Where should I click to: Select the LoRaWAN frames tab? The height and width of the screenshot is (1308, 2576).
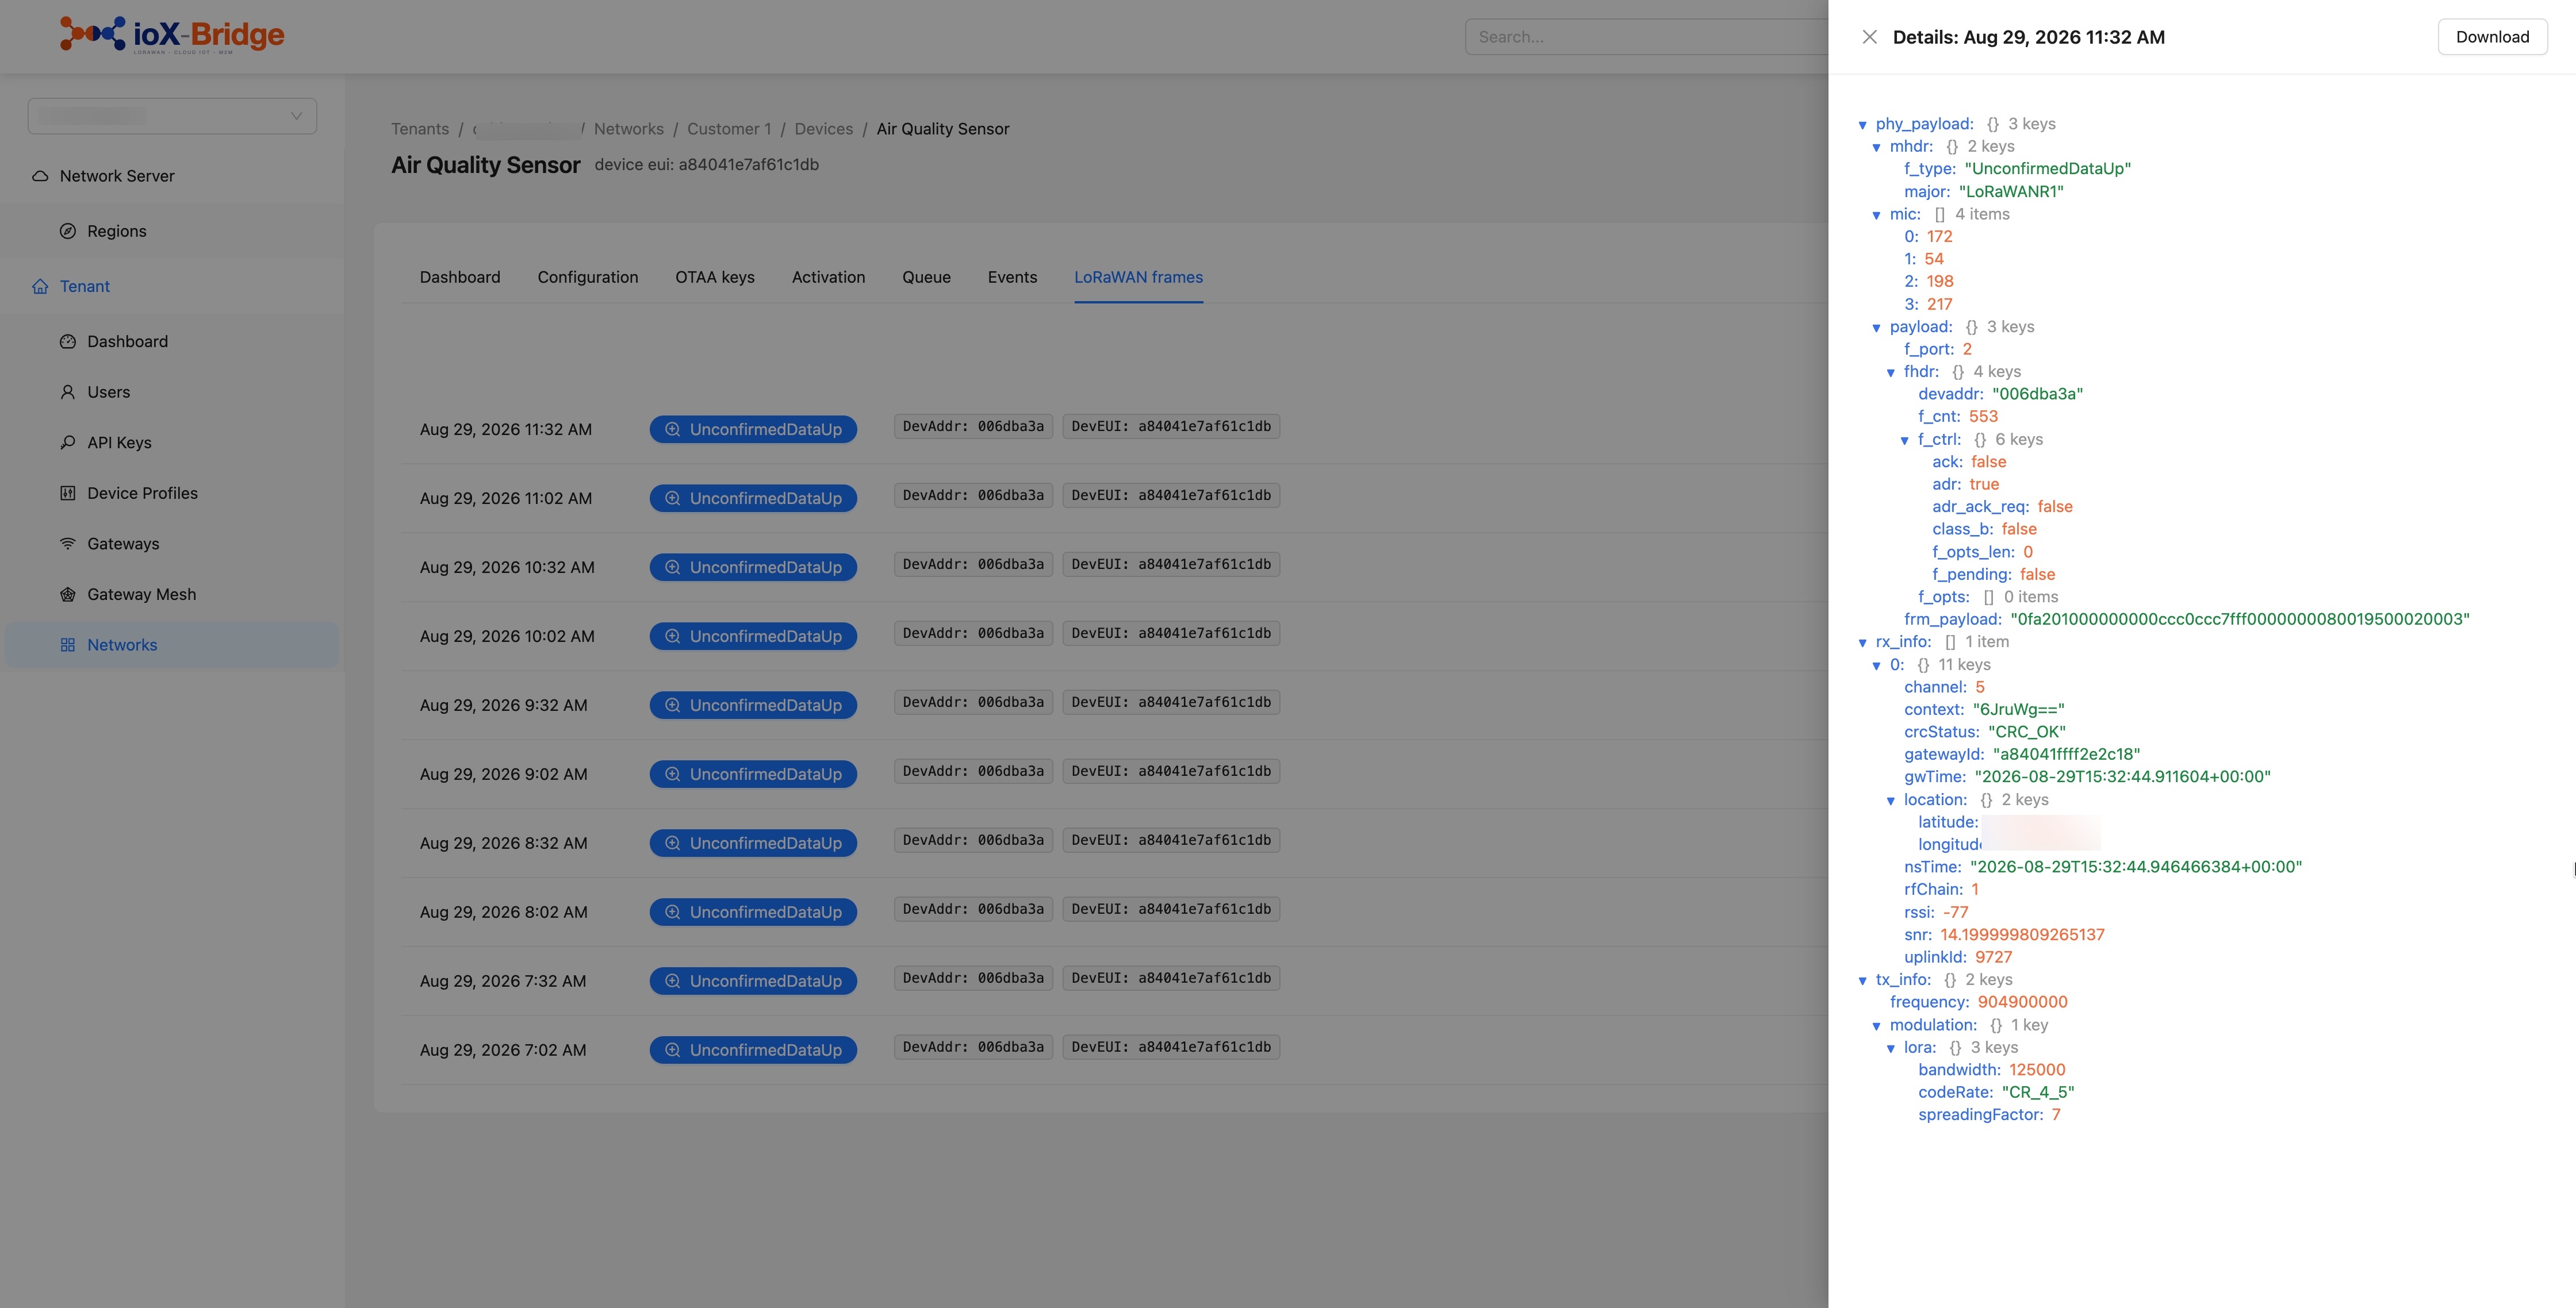coord(1138,278)
